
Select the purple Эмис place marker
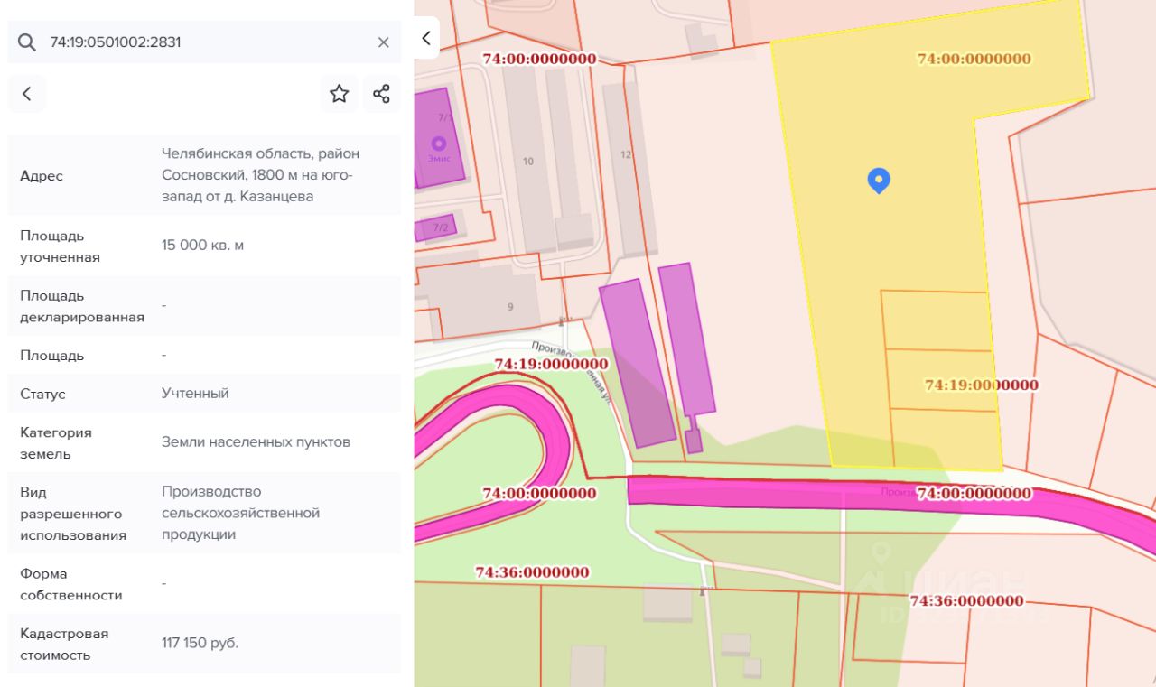point(439,144)
